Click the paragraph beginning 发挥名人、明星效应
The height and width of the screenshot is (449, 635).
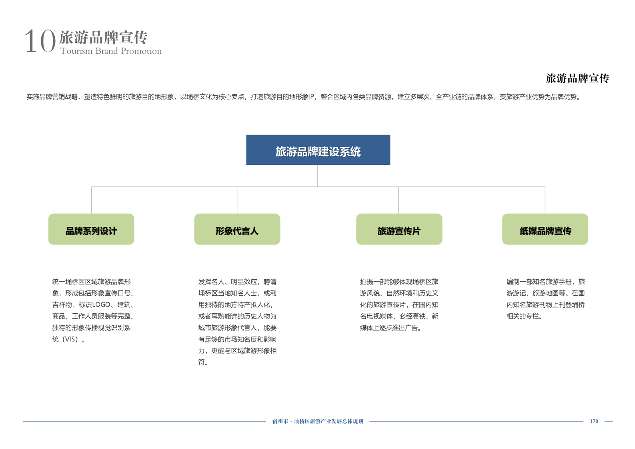(x=237, y=322)
